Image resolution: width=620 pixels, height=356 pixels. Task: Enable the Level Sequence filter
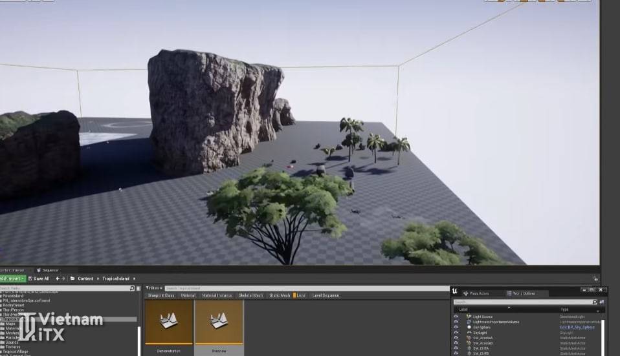pyautogui.click(x=326, y=295)
